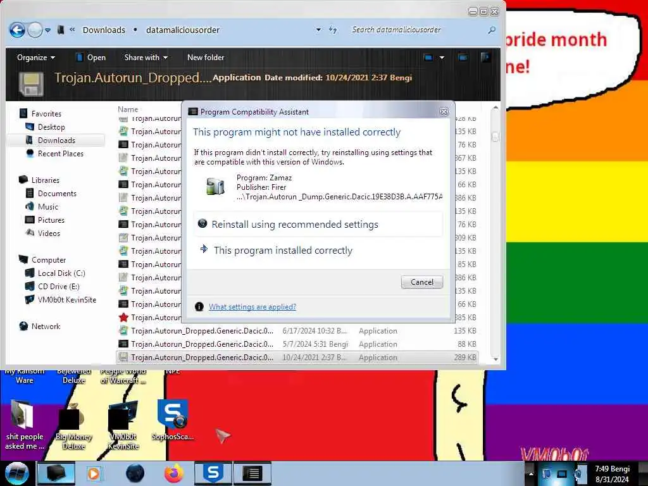Open the SophosSca... desktop icon
Screen dimensions: 648x486
tap(172, 420)
